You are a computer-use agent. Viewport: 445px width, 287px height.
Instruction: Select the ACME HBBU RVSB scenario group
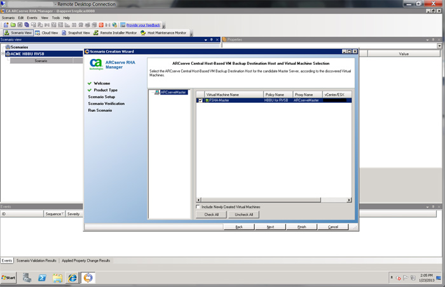pyautogui.click(x=27, y=53)
